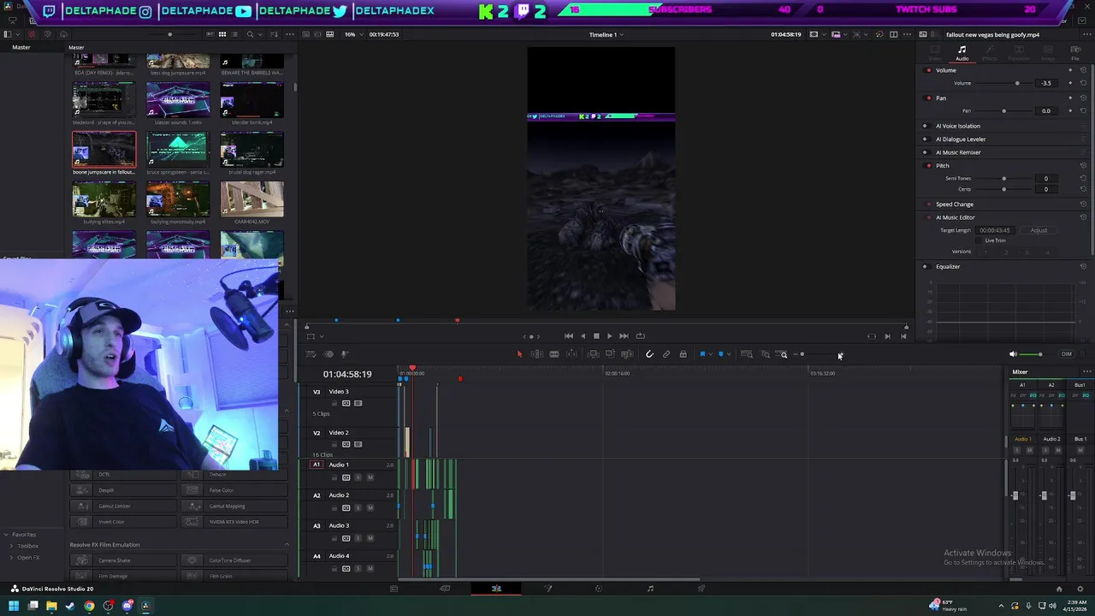Open the Fairlight page icon
Viewport: 1095px width, 616px height.
[x=650, y=589]
